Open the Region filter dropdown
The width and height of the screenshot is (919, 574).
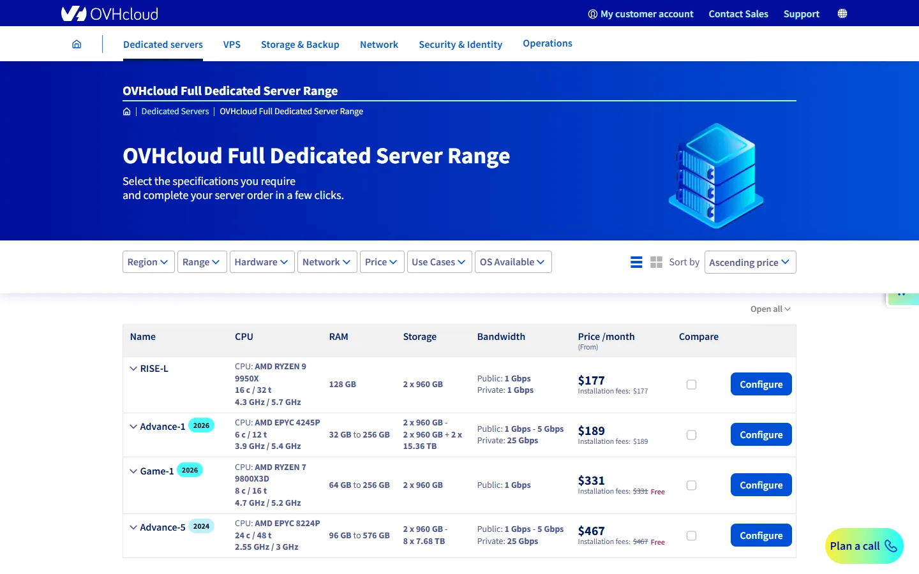[x=149, y=262]
